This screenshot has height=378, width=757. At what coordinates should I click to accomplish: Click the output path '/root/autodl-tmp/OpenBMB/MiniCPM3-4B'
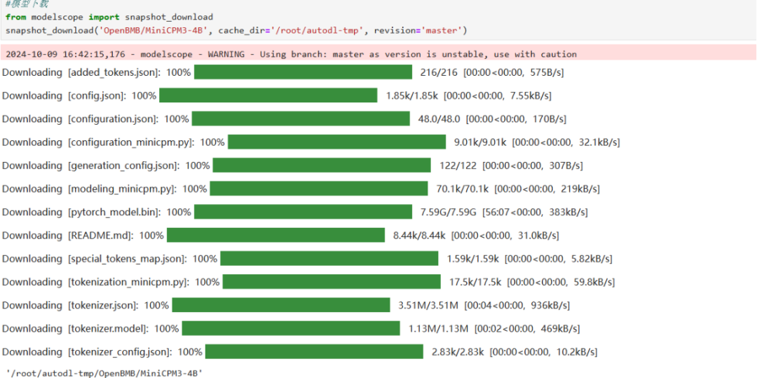tap(104, 372)
